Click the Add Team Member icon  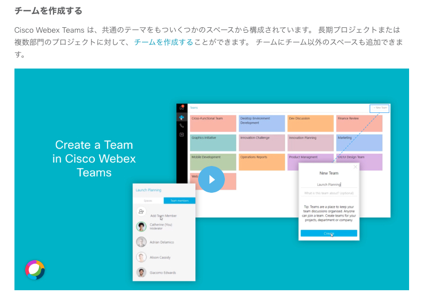[141, 212]
